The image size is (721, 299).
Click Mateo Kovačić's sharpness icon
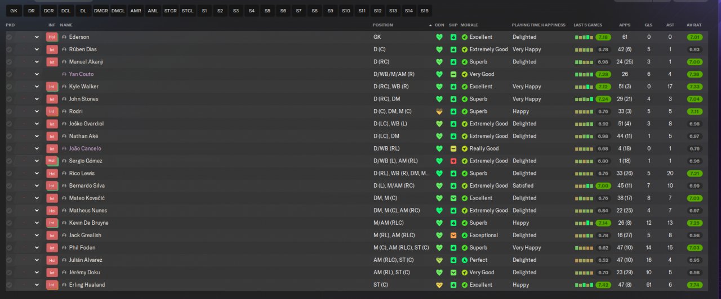click(453, 198)
